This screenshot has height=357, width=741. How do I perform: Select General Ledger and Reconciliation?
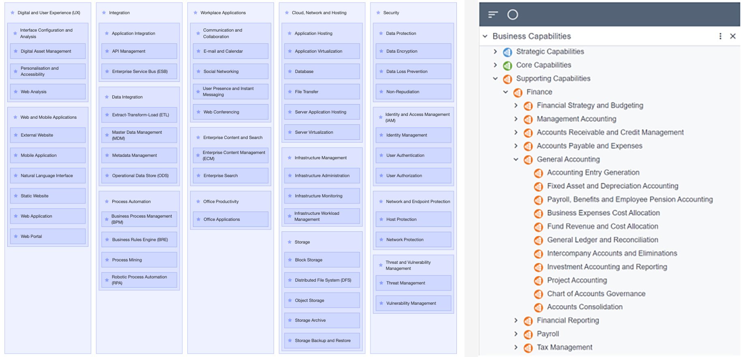coord(603,240)
